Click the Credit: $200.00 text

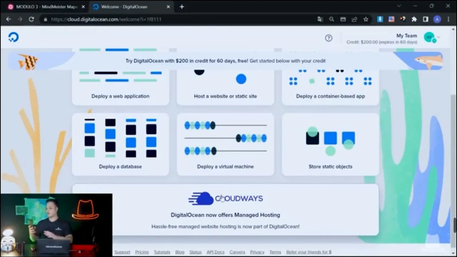coord(382,42)
